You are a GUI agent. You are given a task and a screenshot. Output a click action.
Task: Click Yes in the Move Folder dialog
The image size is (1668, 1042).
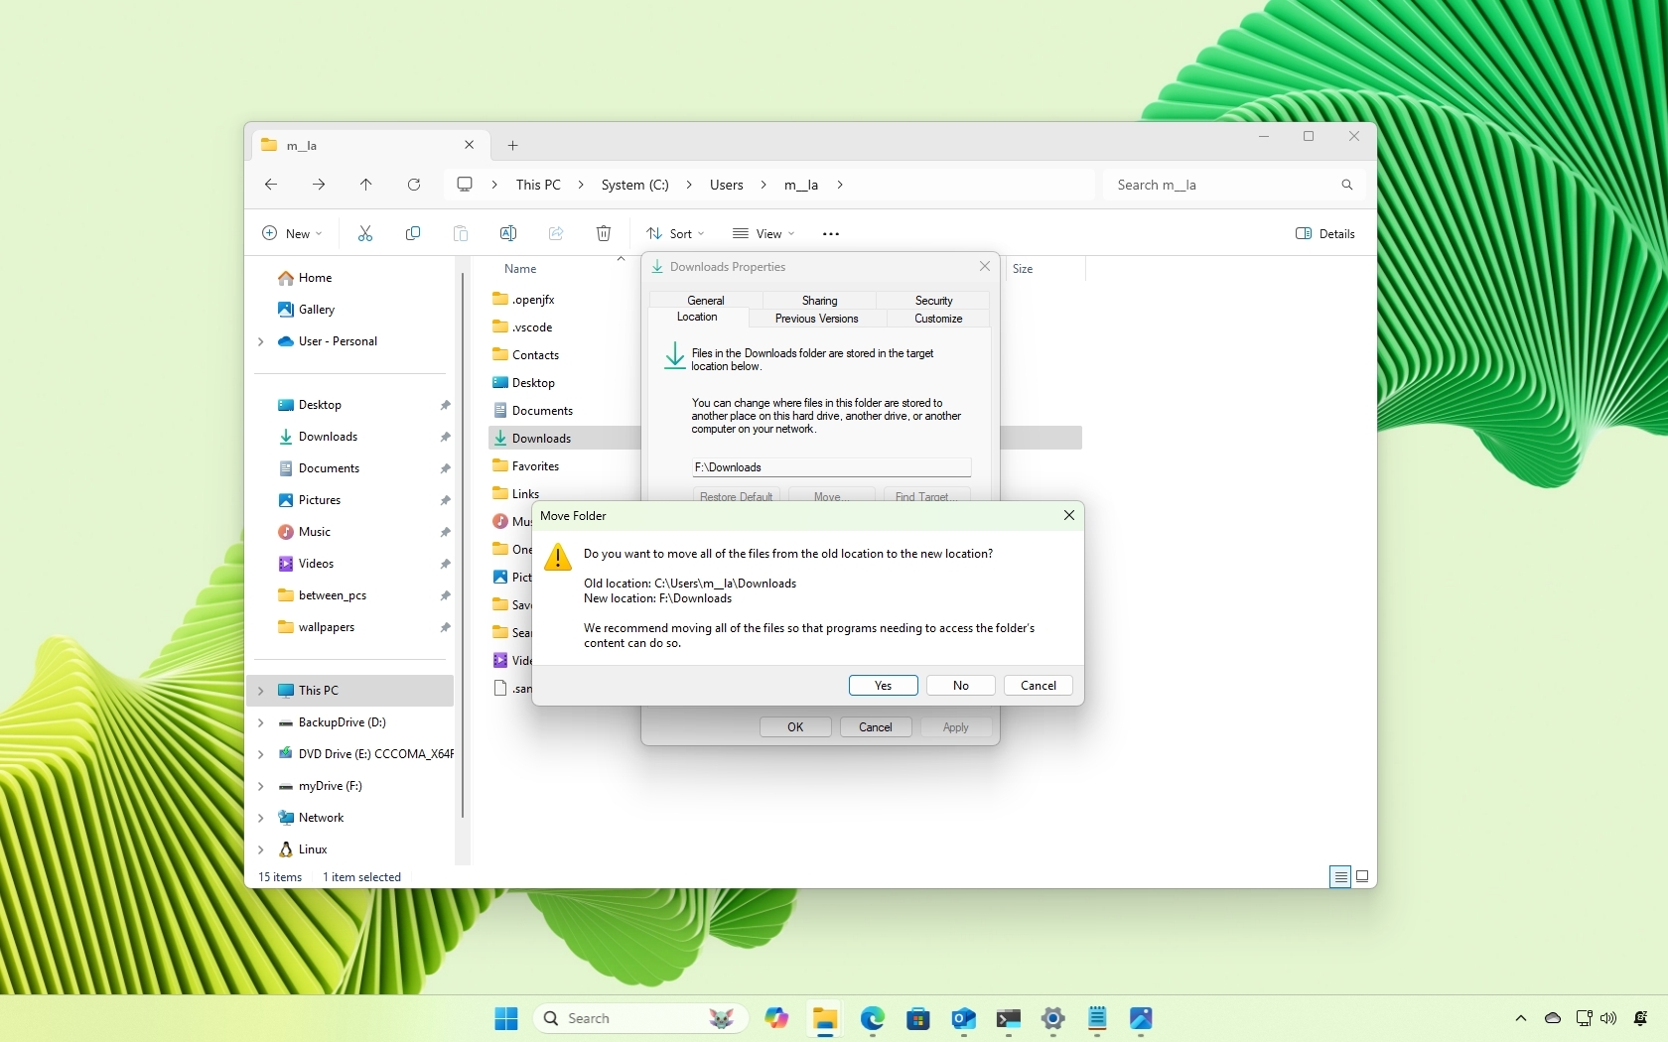pos(882,685)
